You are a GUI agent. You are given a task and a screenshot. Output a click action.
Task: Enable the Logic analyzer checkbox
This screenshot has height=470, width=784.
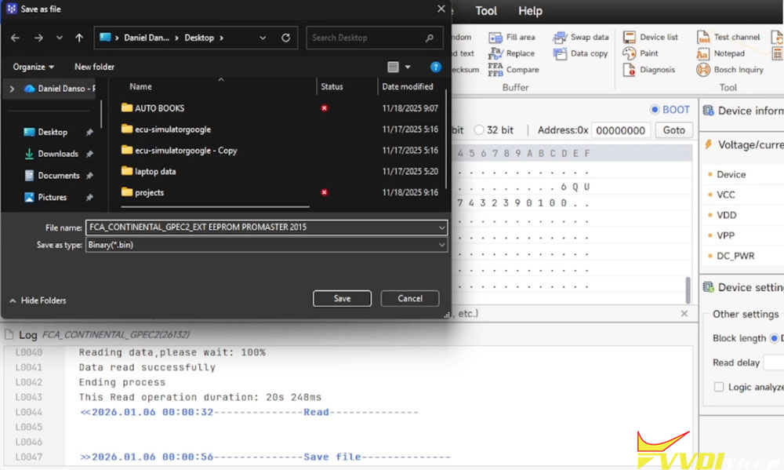coord(719,387)
